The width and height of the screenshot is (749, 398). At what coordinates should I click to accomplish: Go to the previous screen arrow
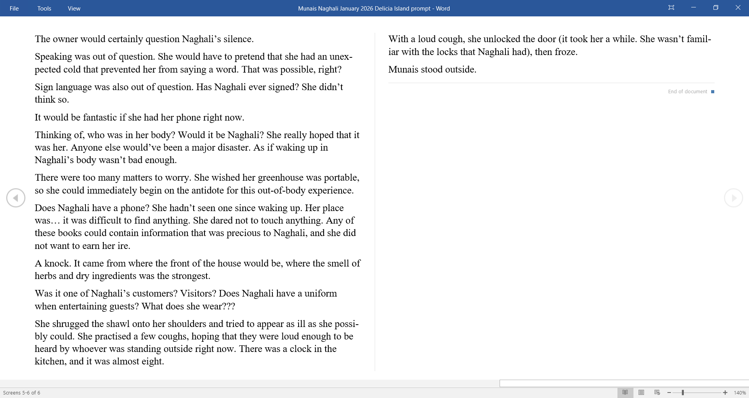click(x=16, y=198)
